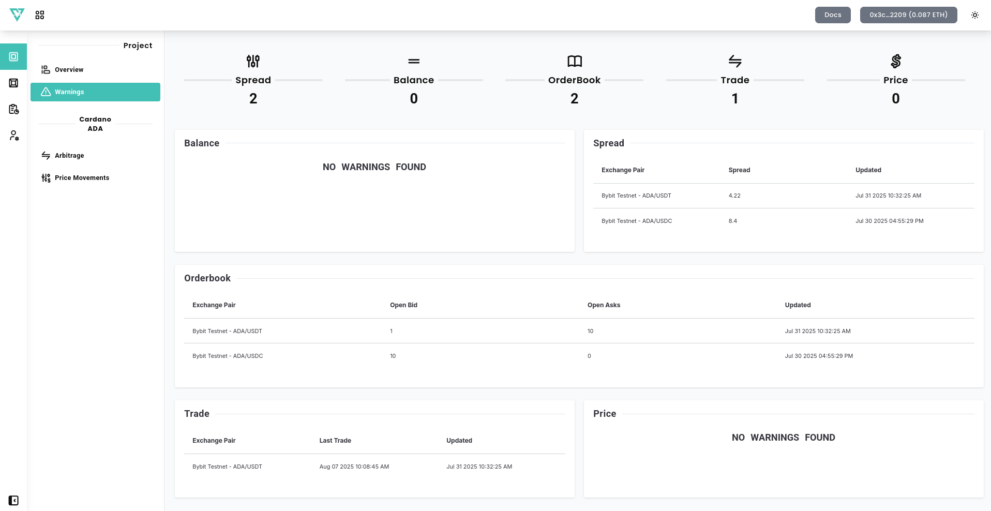The width and height of the screenshot is (991, 511).
Task: Open the user settings icon in the left rail
Action: click(14, 136)
